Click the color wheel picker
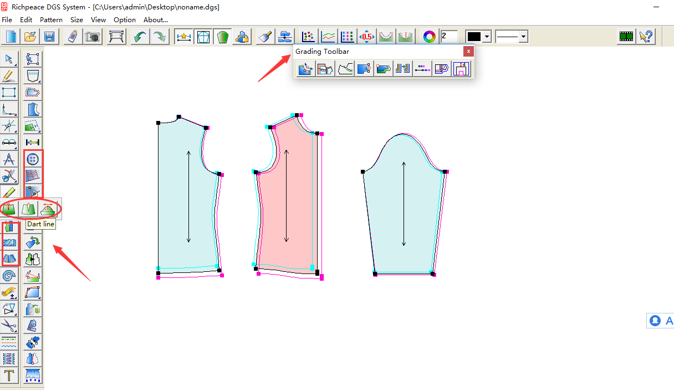Viewport: 674px width, 390px height. click(x=428, y=36)
